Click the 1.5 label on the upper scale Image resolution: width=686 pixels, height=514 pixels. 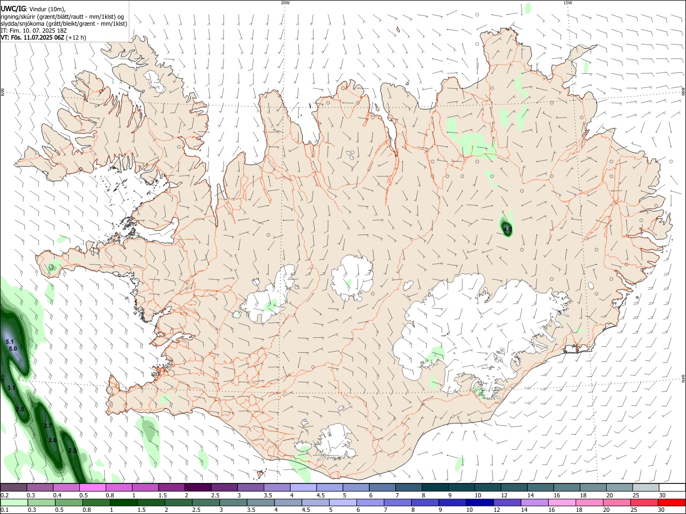pyautogui.click(x=162, y=495)
